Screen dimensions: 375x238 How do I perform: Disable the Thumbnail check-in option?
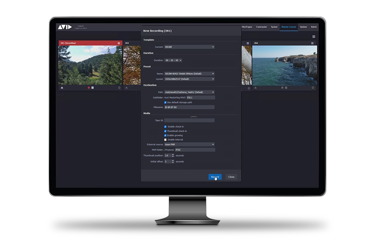(165, 131)
